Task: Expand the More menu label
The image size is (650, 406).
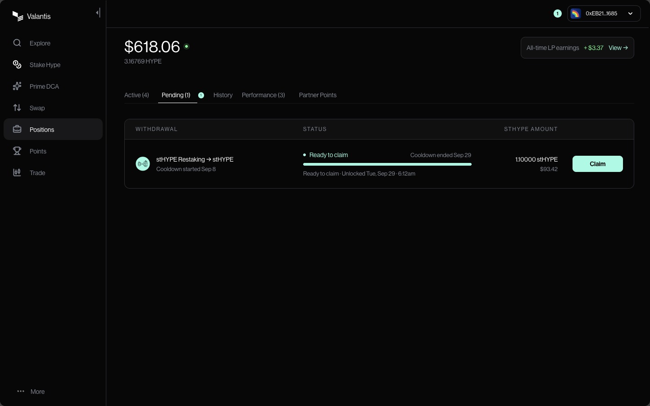Action: 37,392
